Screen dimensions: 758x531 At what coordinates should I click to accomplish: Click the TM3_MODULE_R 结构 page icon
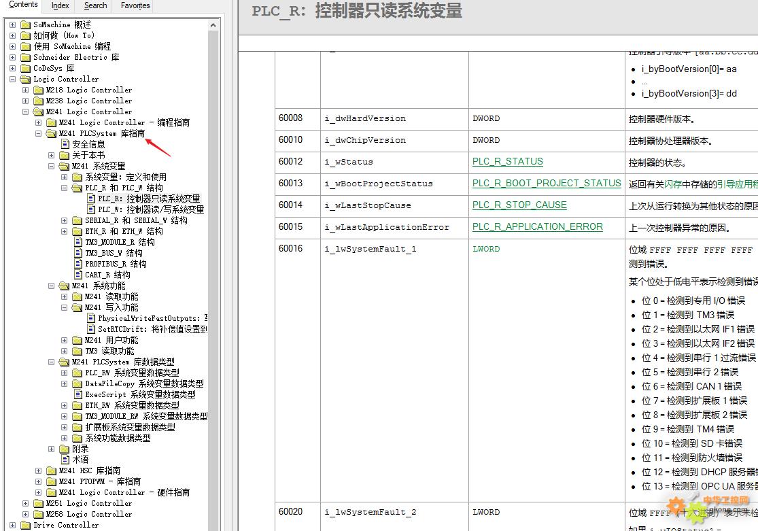pyautogui.click(x=77, y=242)
